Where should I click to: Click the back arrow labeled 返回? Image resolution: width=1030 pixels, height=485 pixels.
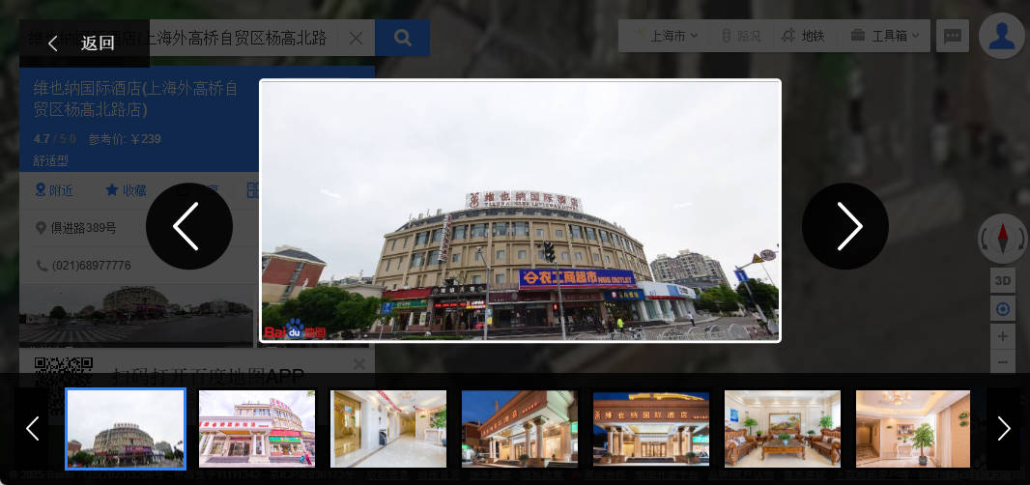coord(83,43)
